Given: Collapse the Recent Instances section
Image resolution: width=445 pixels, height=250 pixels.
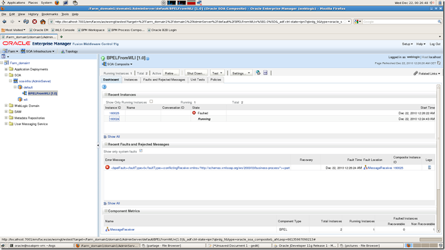Looking at the screenshot, I should pyautogui.click(x=106, y=94).
